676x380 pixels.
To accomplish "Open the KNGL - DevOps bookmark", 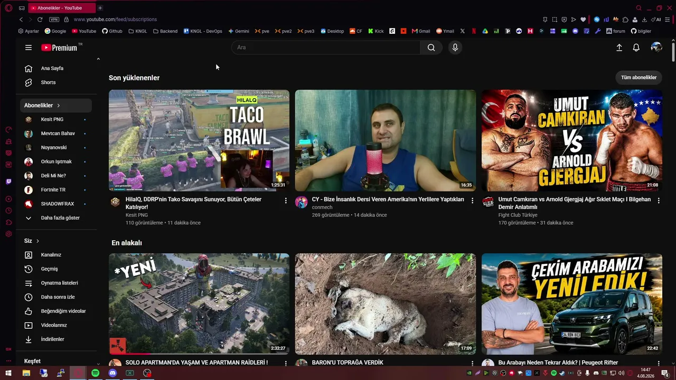I will pos(203,31).
